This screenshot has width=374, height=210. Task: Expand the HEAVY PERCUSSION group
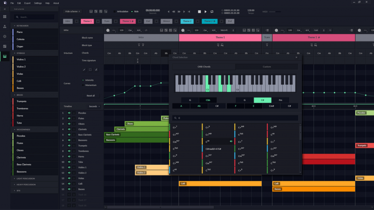[x=14, y=185]
